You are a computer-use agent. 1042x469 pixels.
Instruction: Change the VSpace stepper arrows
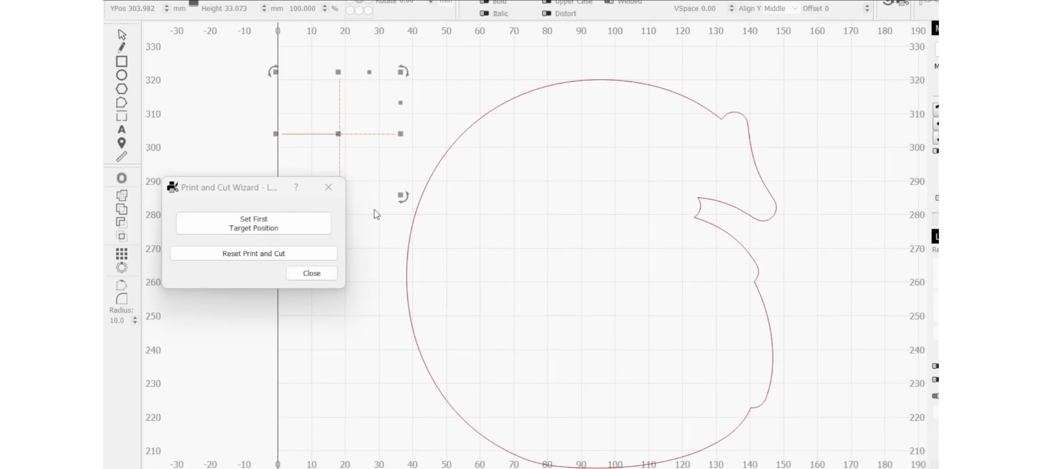[x=731, y=9]
